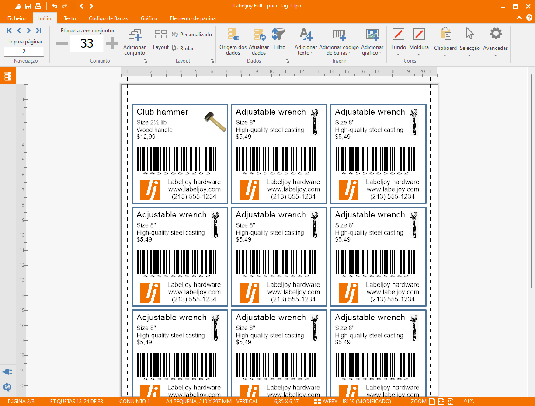Increase the labels count with plus button

112,43
